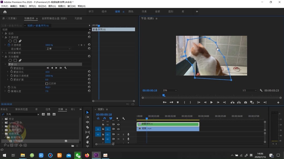Click the Export Frame camera icon
This screenshot has width=284, height=159.
coord(245,103)
